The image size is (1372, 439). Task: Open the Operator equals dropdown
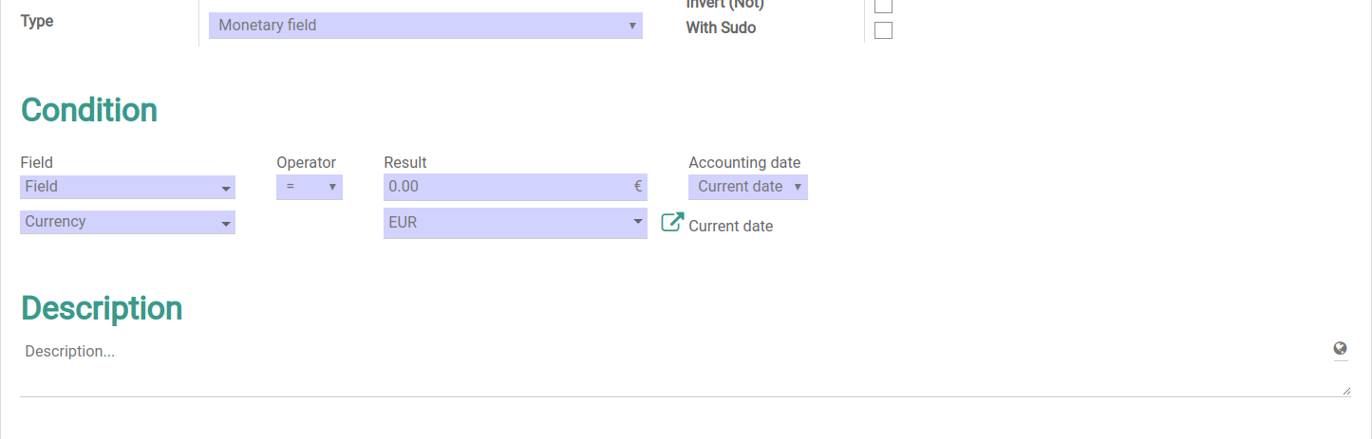pos(310,187)
